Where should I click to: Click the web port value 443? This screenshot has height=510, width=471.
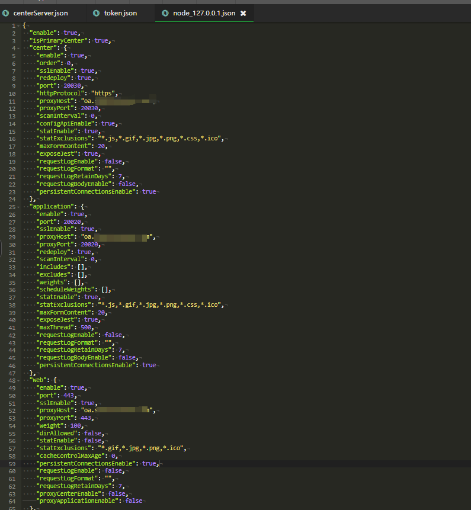tap(69, 395)
